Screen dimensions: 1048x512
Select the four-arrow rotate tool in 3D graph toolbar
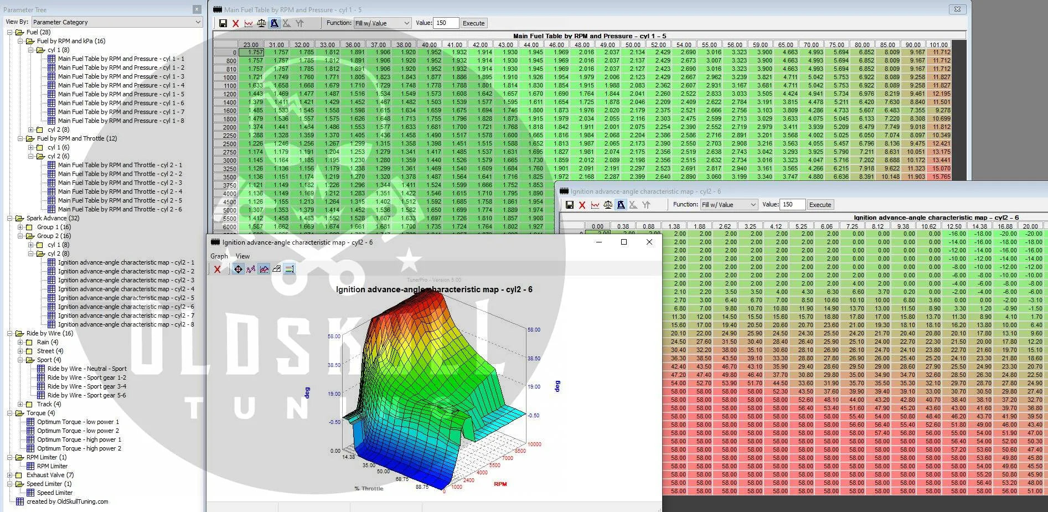[x=238, y=269]
